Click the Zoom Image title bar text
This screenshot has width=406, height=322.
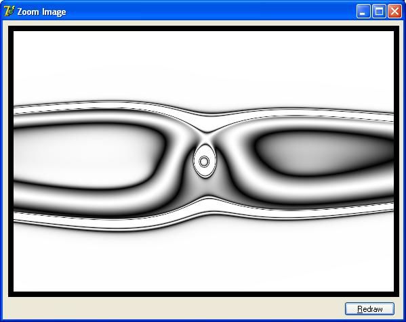click(41, 12)
